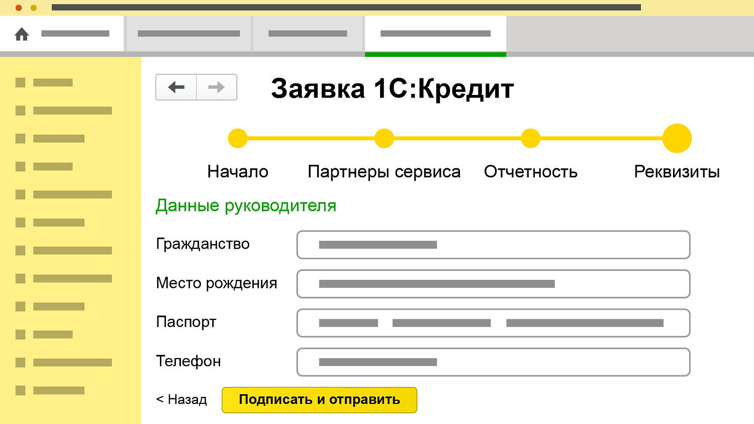
Task: Click the Телефон field label
Action: click(189, 361)
